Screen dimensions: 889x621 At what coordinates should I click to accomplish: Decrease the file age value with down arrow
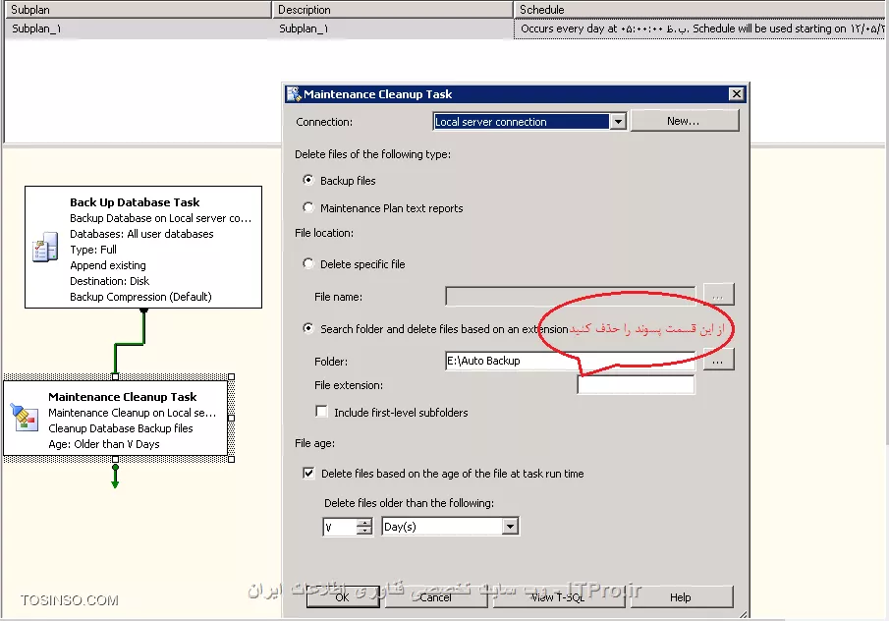pyautogui.click(x=364, y=531)
